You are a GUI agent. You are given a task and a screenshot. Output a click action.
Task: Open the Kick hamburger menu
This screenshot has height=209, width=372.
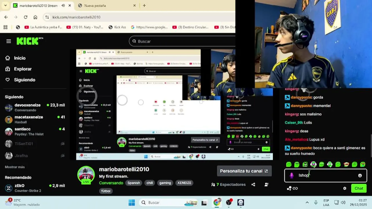[9, 41]
